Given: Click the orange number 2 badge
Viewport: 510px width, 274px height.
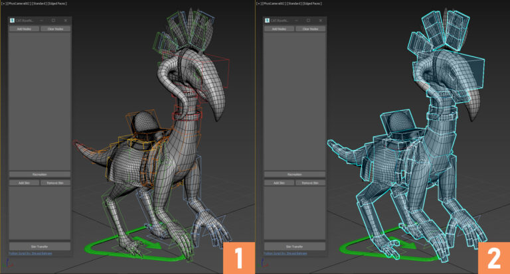Looking at the screenshot, I should pyautogui.click(x=494, y=258).
